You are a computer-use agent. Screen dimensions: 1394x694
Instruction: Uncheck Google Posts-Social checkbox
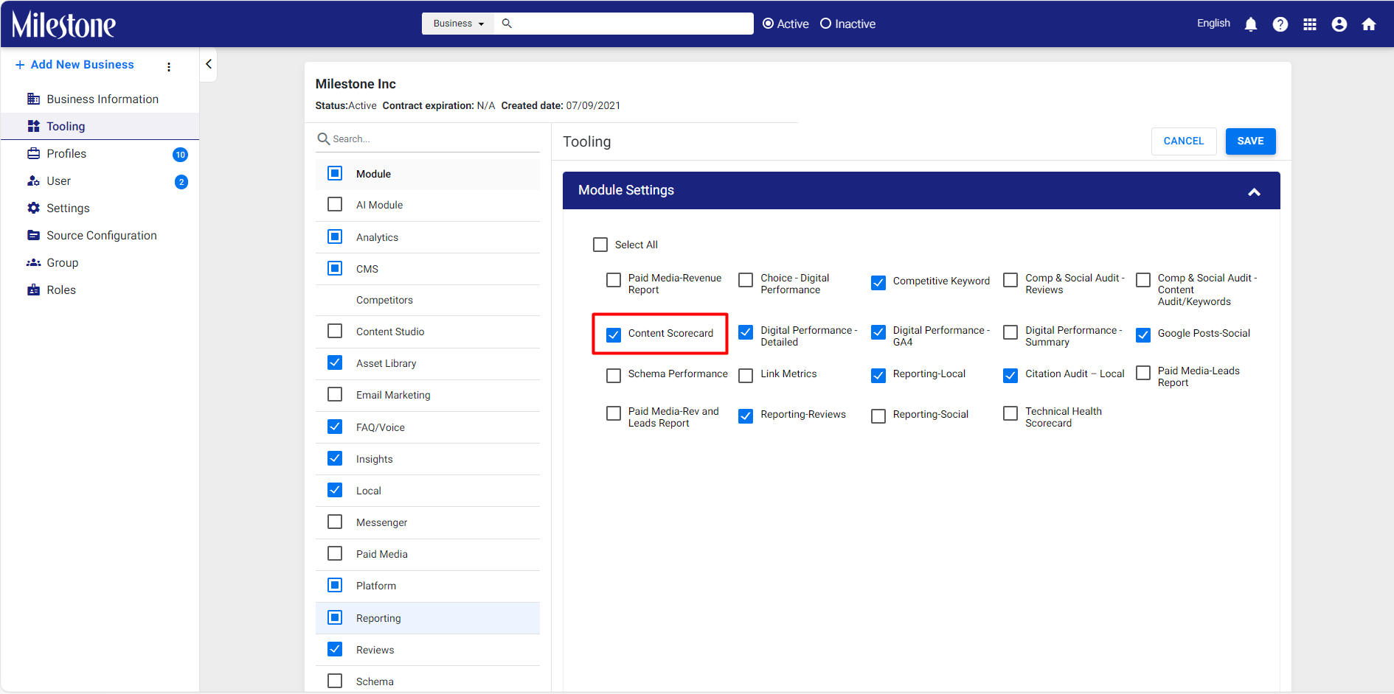point(1143,334)
